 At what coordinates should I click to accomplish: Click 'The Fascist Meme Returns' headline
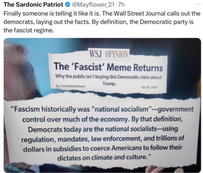click(108, 67)
